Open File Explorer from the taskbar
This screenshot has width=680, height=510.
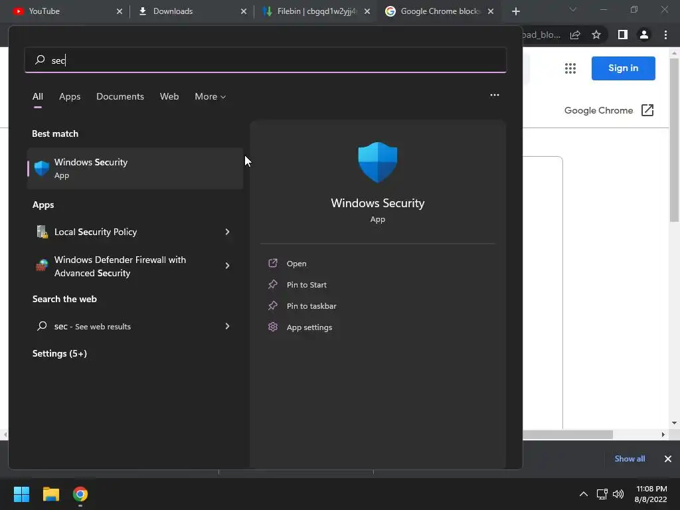[x=50, y=494]
